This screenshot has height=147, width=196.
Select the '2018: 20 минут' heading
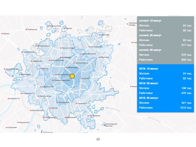point(148,83)
